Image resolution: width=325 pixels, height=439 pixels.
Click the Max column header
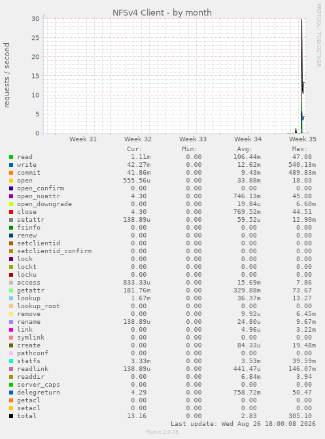(299, 149)
